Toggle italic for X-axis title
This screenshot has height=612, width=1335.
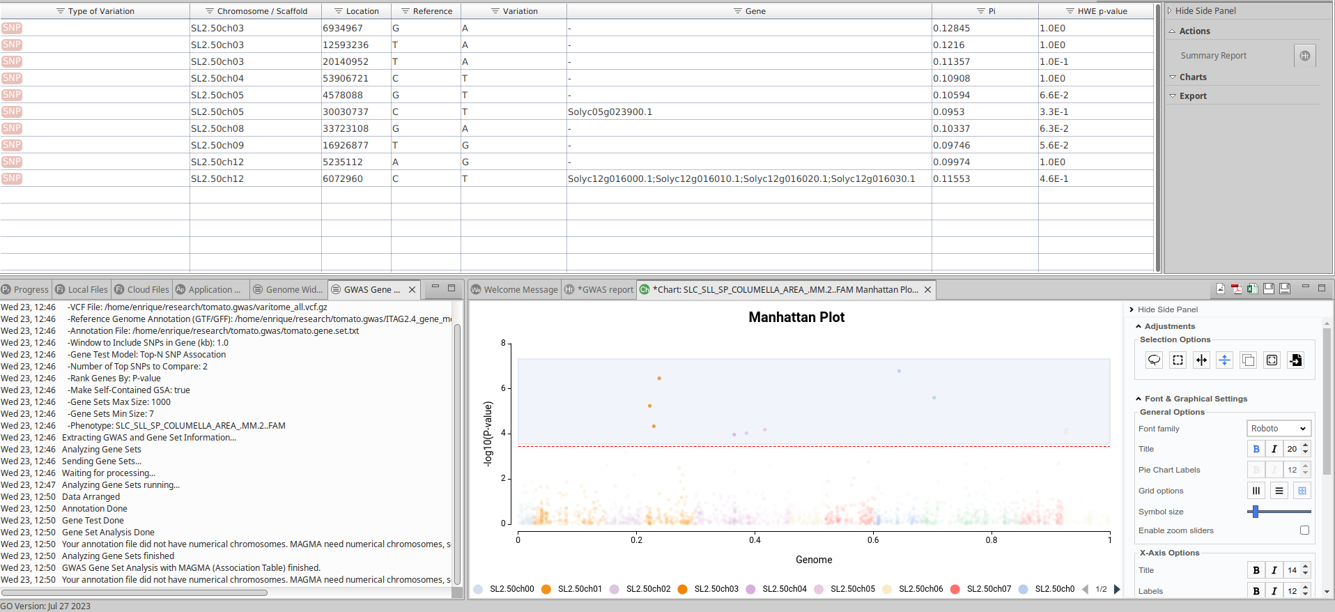(x=1274, y=570)
